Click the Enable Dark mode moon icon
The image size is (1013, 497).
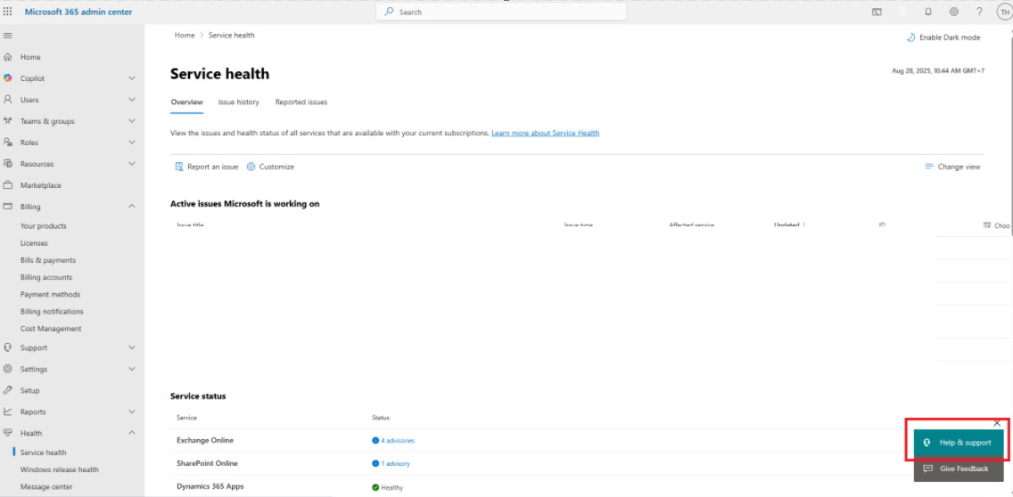click(911, 37)
